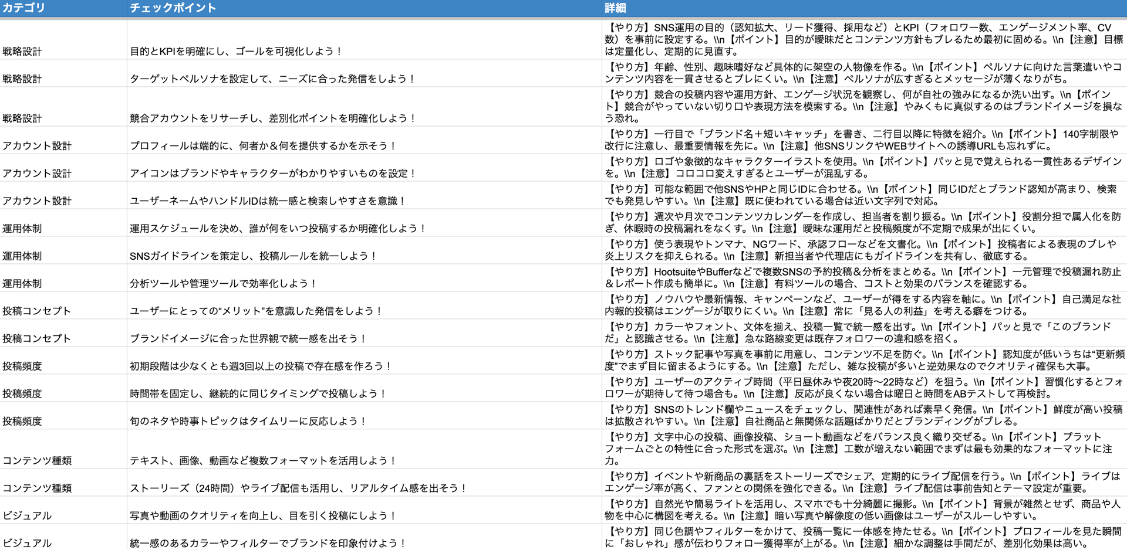Open detail cell starting '【やり方】カラーやフォント'

pos(865,333)
